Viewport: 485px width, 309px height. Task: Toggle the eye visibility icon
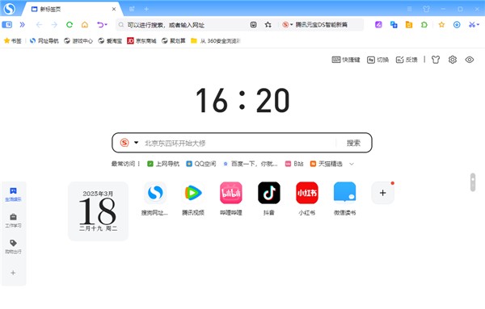click(x=470, y=60)
